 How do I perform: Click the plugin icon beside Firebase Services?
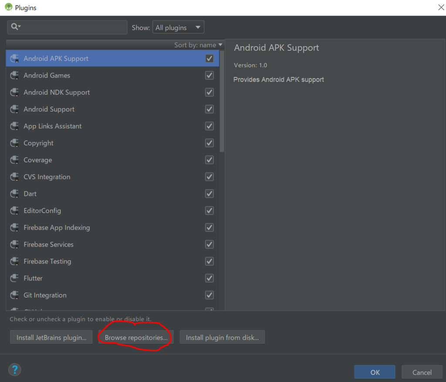[14, 244]
